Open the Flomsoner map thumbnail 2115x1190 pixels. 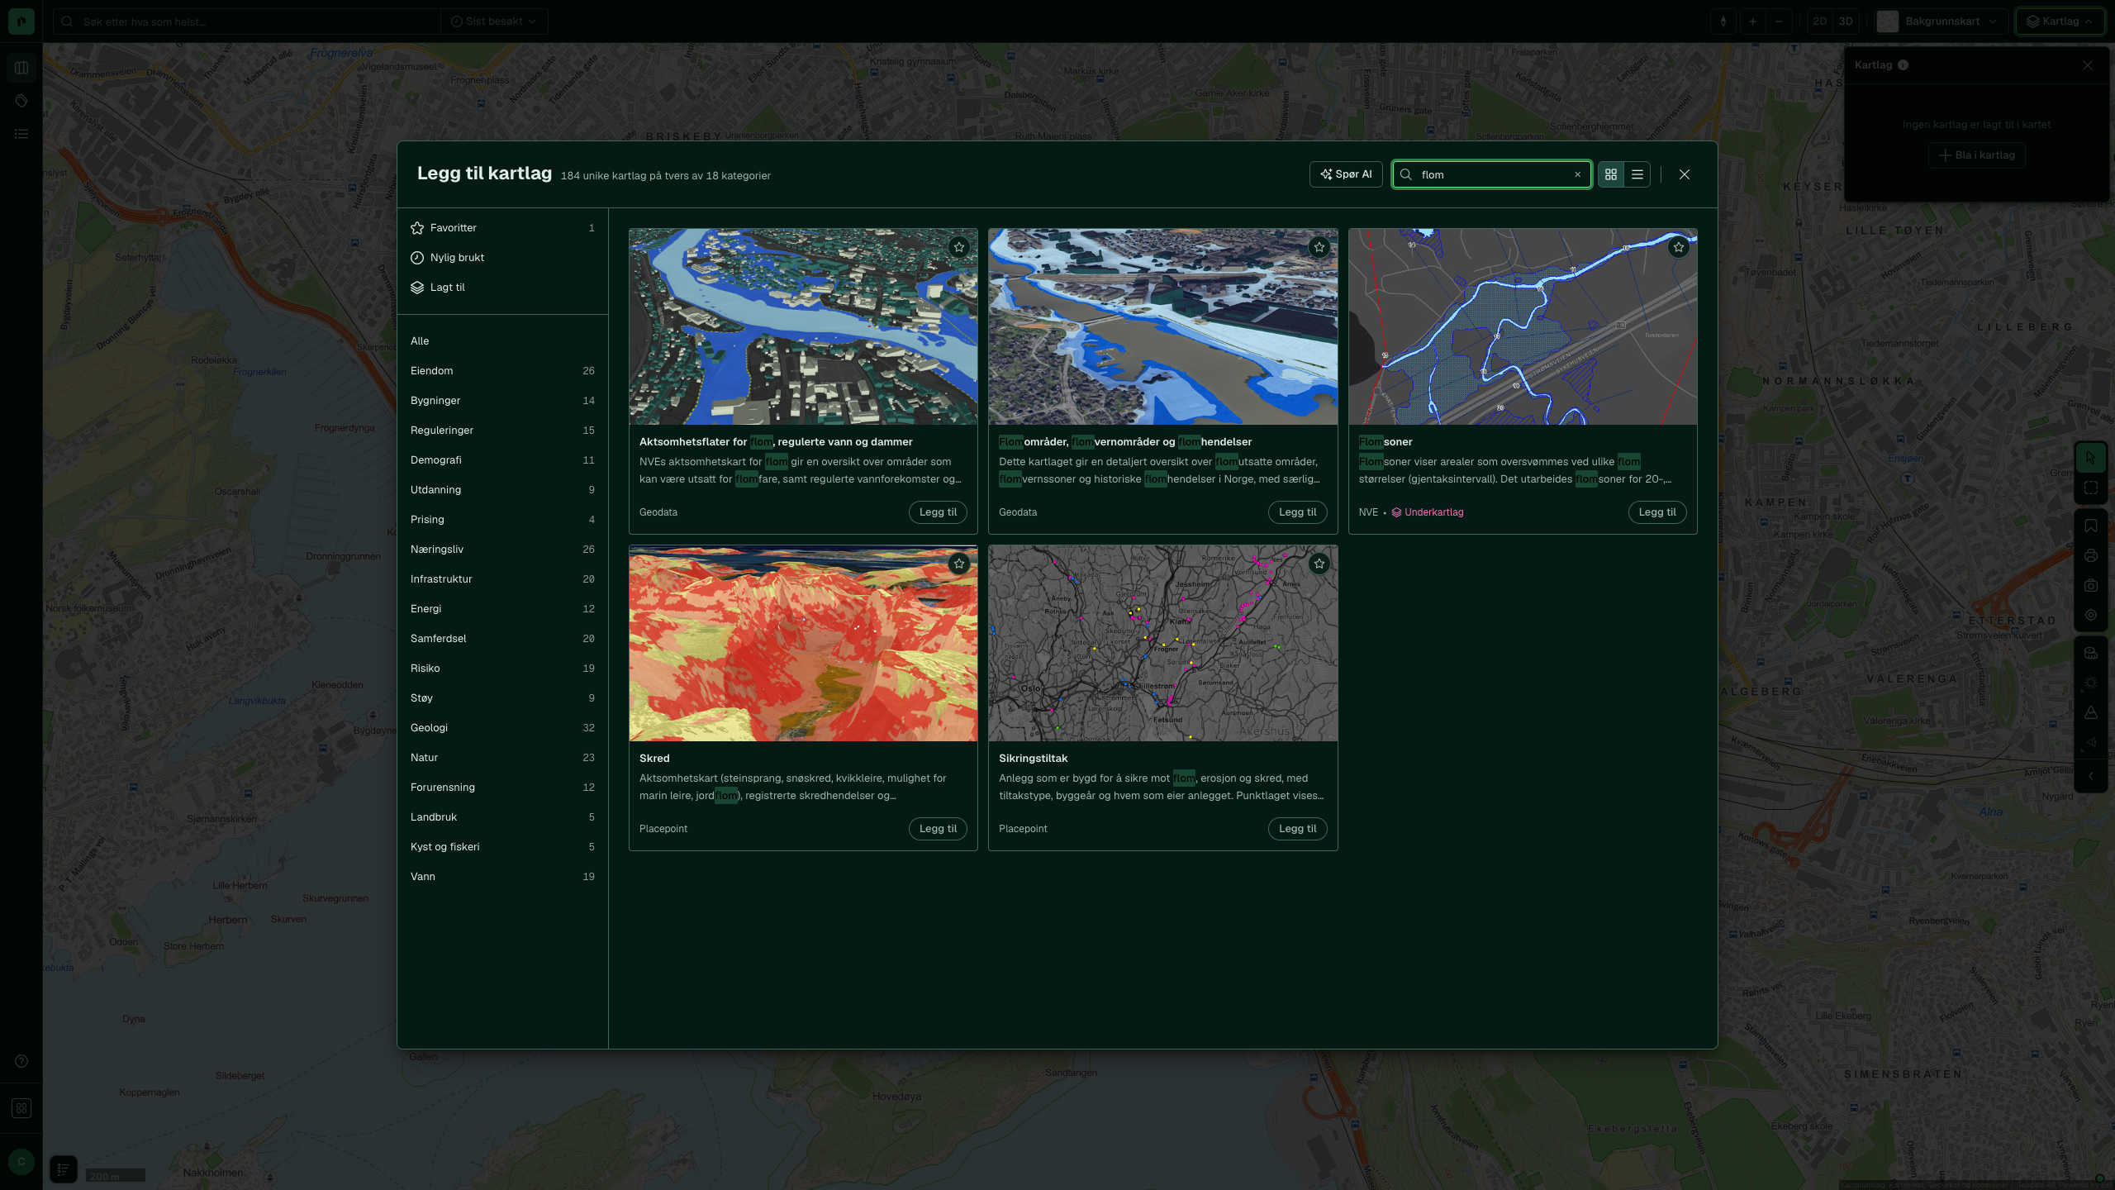tap(1523, 326)
